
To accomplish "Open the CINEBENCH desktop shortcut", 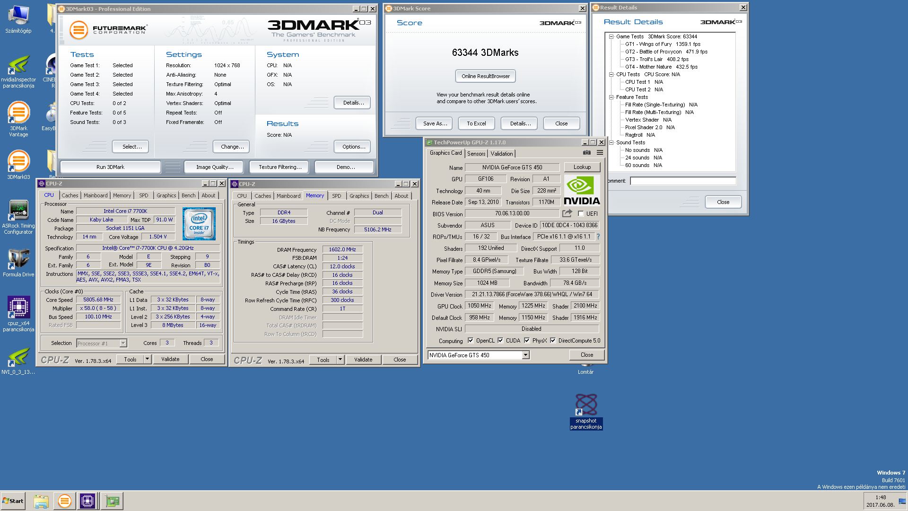I will (50, 71).
